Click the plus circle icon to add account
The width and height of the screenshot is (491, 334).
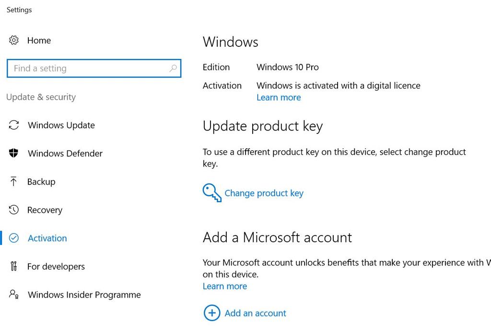click(x=212, y=313)
